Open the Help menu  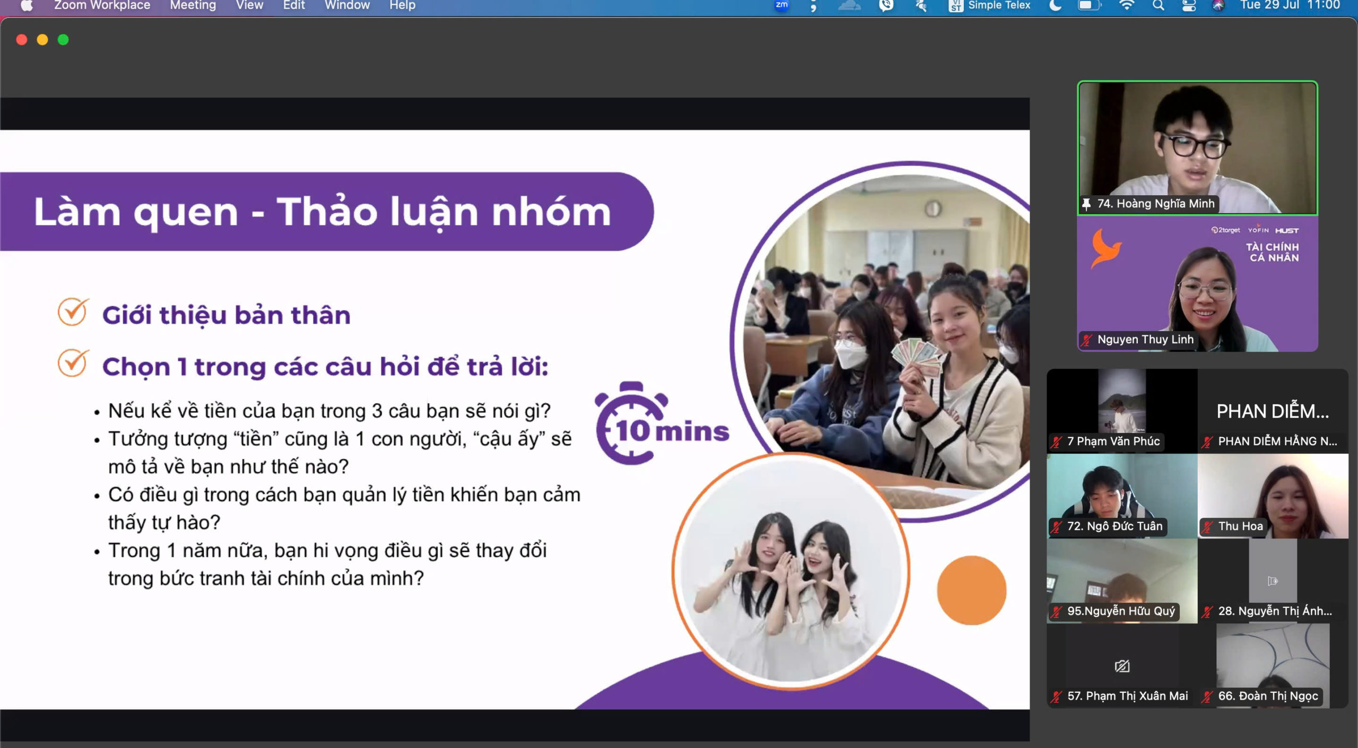pos(402,5)
